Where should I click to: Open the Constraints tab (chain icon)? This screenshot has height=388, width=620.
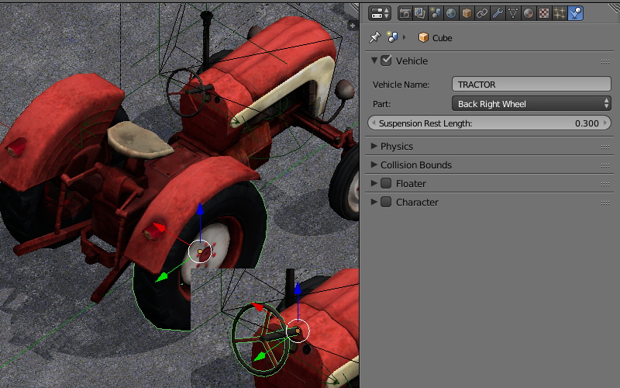point(482,13)
